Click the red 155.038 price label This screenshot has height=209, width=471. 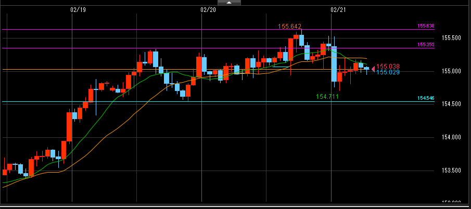point(388,66)
